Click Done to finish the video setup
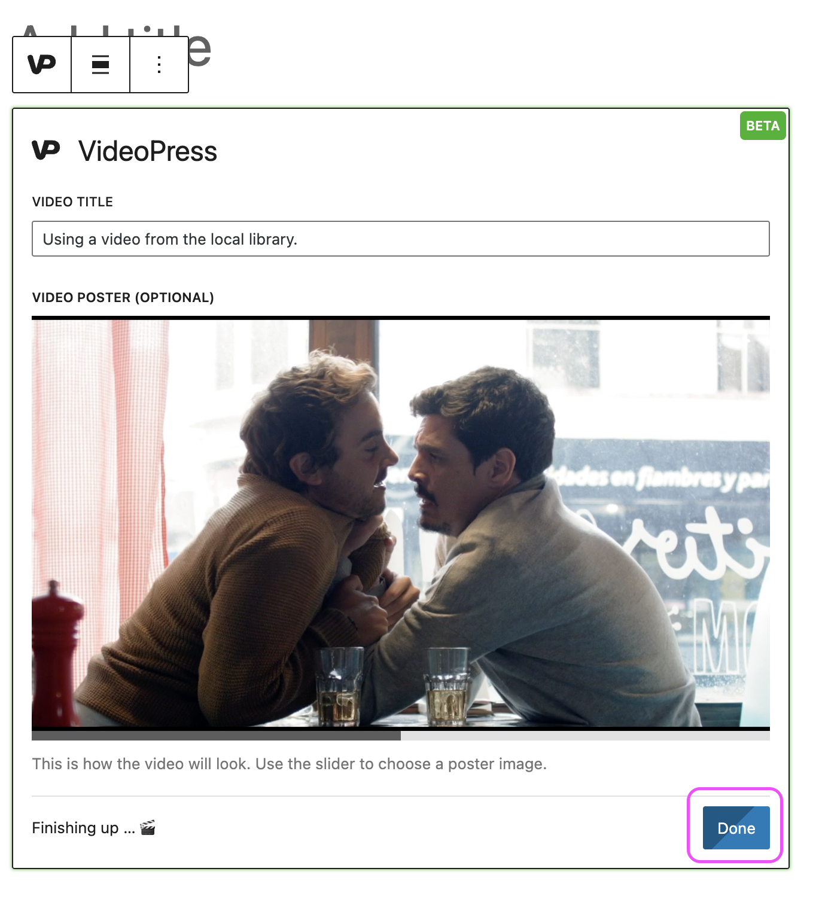822x902 pixels. point(736,828)
